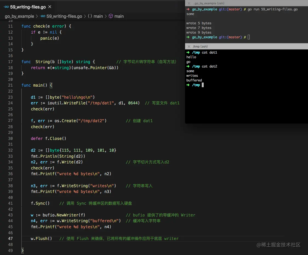The height and width of the screenshot is (255, 308).
Task: Click 'if e != nil {' line
Action: pyautogui.click(x=46, y=32)
